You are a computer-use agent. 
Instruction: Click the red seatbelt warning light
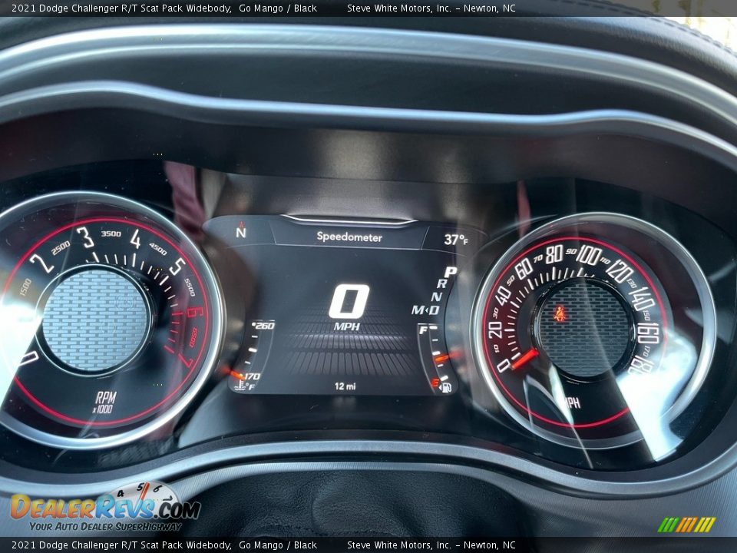point(560,313)
